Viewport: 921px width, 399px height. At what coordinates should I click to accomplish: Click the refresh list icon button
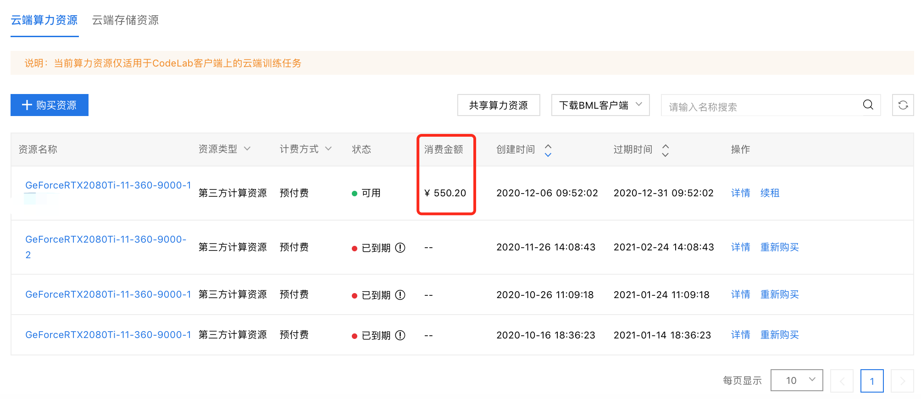click(x=903, y=105)
